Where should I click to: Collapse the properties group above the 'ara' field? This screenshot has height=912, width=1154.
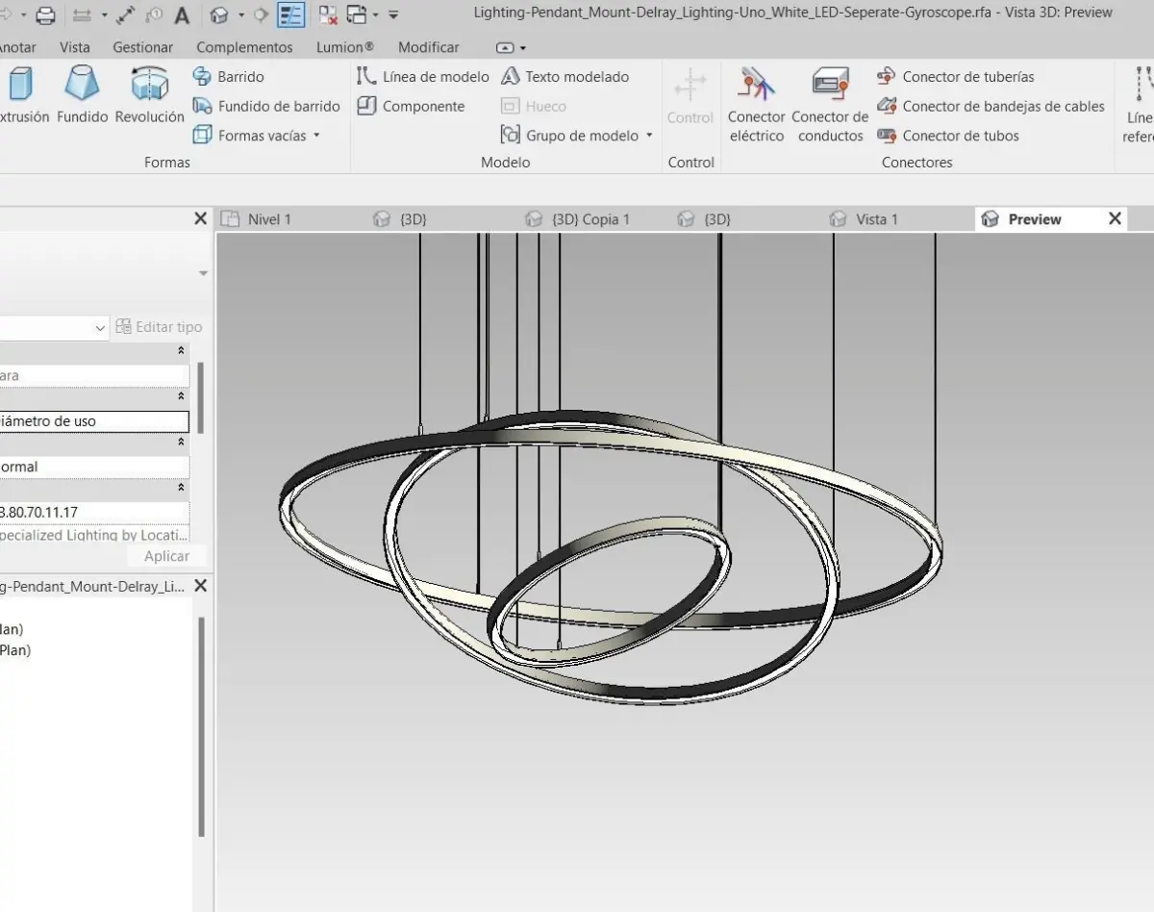pos(180,351)
